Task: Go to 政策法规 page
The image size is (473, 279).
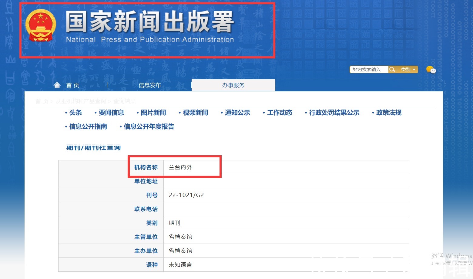Action: point(388,113)
